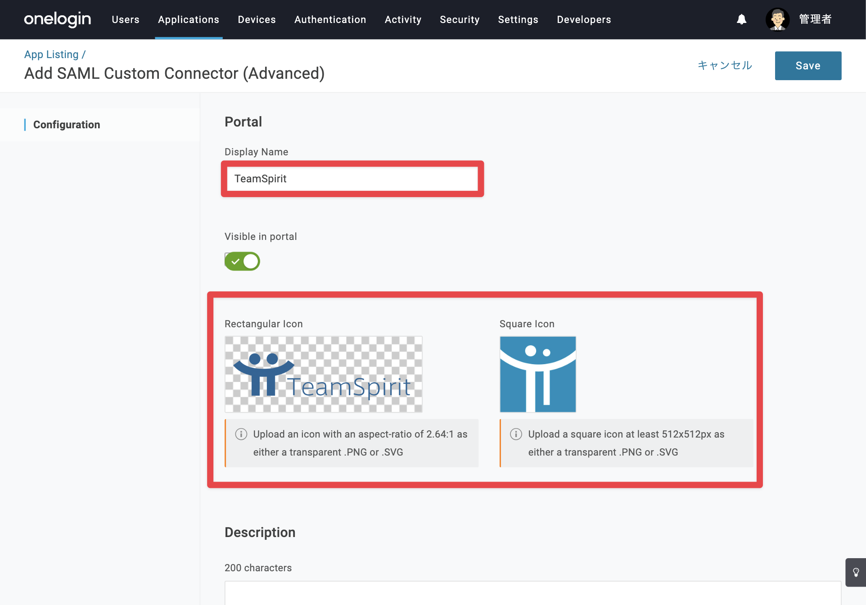Click the OneLogin logo

(58, 19)
